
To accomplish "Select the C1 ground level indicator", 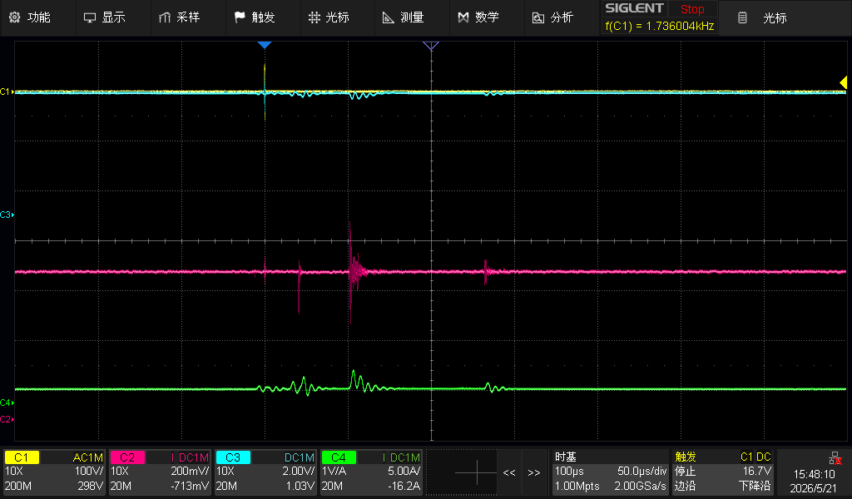I will [x=7, y=91].
